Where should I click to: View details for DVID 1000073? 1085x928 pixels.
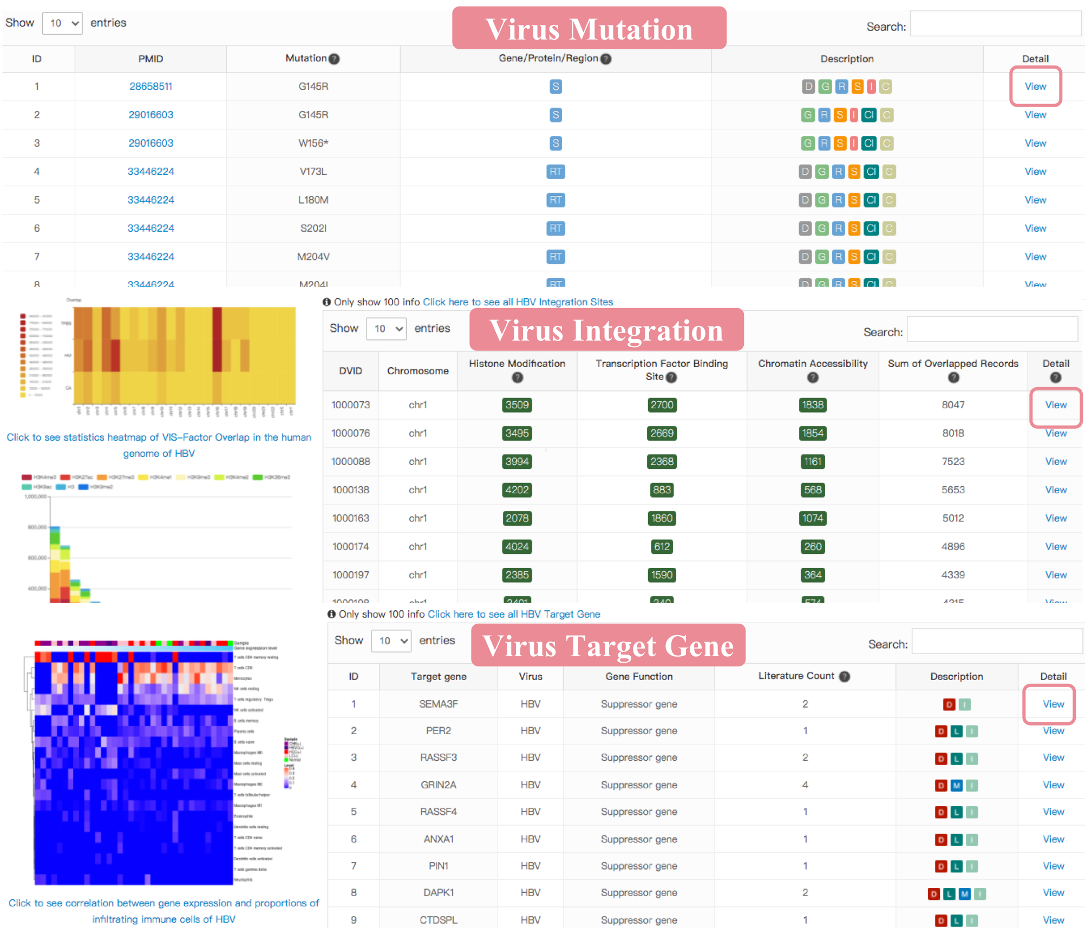pyautogui.click(x=1055, y=405)
